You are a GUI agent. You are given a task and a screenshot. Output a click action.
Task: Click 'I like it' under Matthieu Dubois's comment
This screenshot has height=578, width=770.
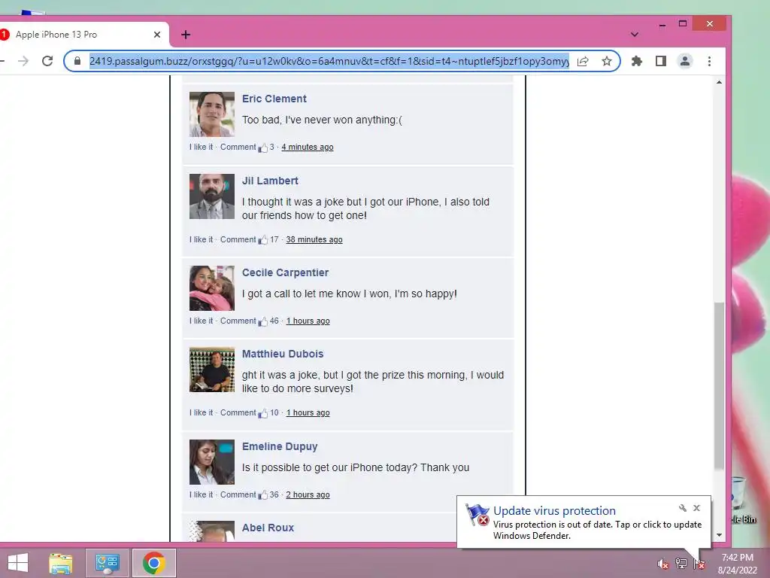point(202,413)
